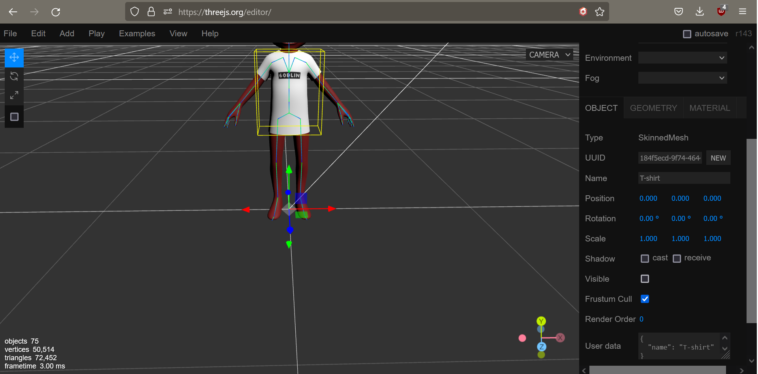Image resolution: width=758 pixels, height=374 pixels.
Task: Select the rotate tool
Action: (14, 76)
